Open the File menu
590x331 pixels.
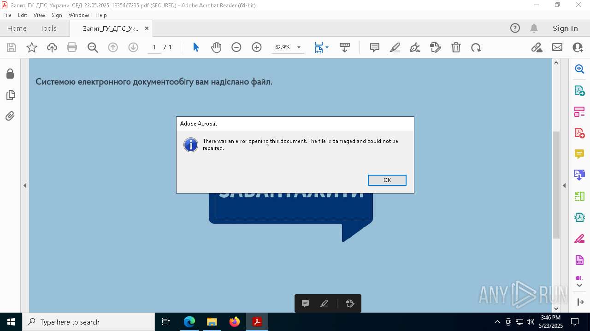7,15
